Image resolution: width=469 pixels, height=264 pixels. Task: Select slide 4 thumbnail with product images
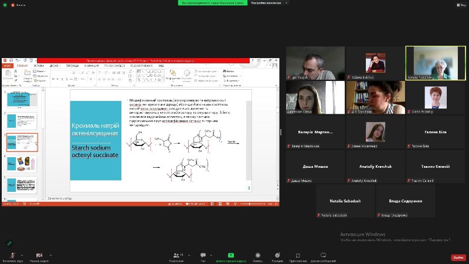(x=22, y=164)
